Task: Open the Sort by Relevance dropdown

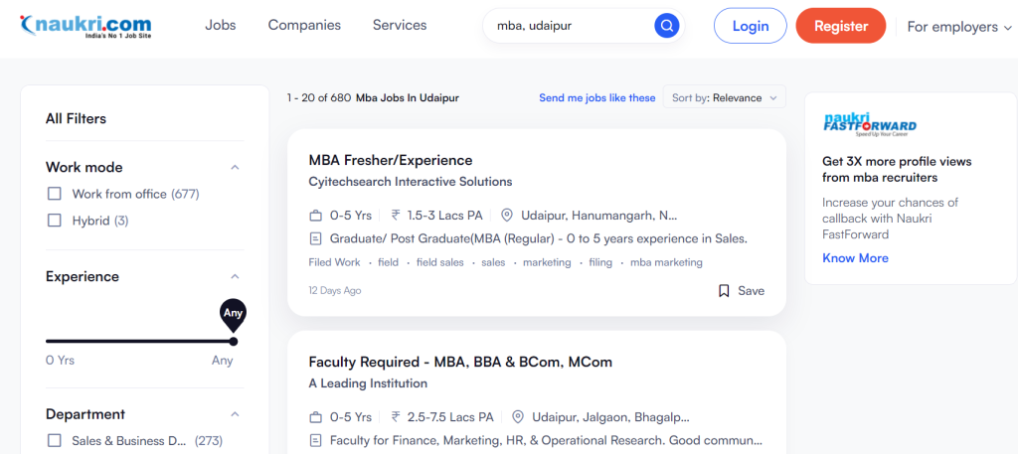Action: 724,98
